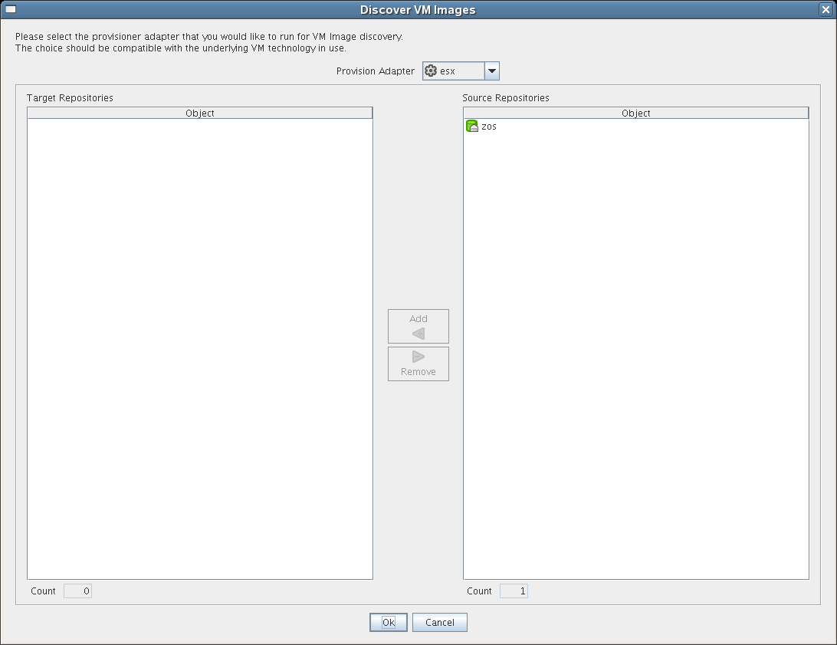Confirm with the Ok button
The width and height of the screenshot is (837, 645).
point(389,623)
